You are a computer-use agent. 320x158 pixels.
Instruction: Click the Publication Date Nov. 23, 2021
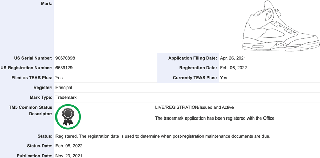(69, 156)
